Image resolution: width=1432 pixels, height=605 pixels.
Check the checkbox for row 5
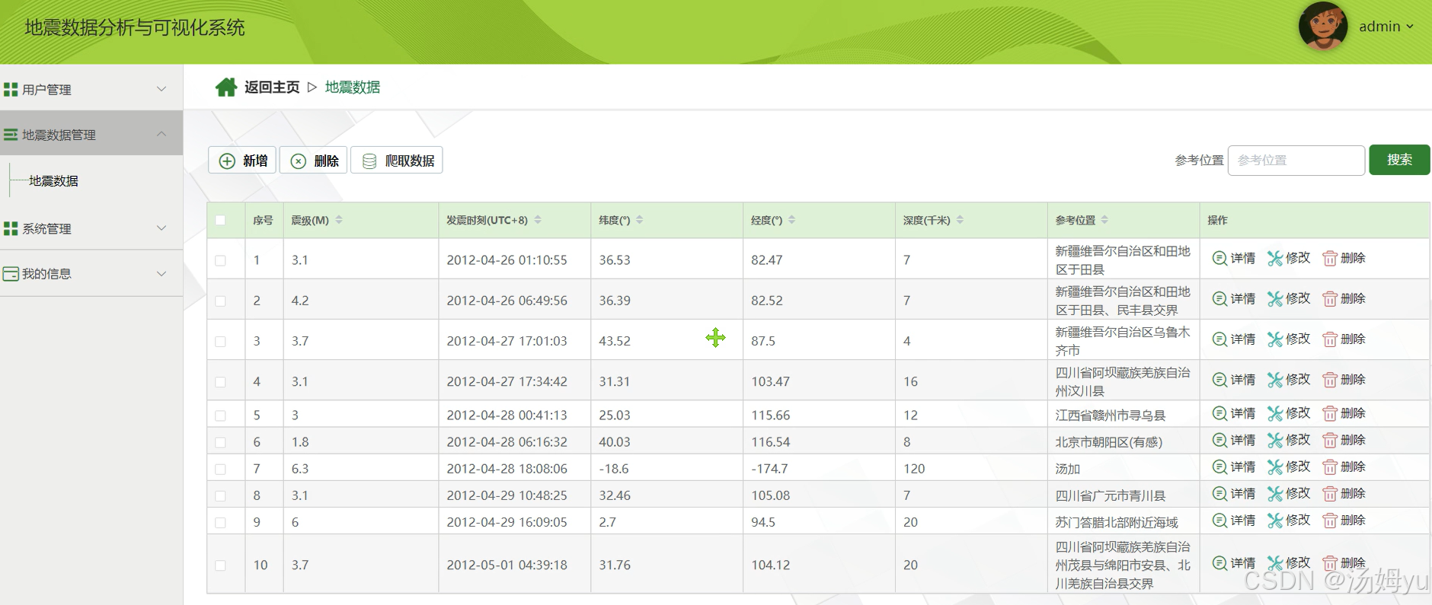point(220,416)
